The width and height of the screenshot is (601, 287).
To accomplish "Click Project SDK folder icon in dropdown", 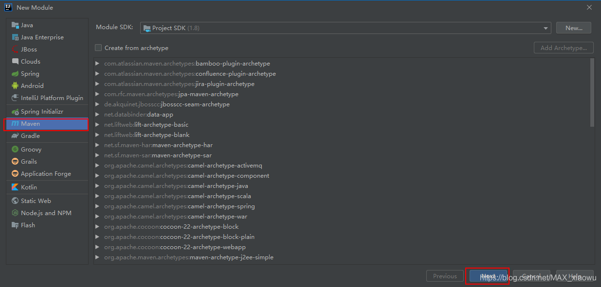I will click(146, 28).
